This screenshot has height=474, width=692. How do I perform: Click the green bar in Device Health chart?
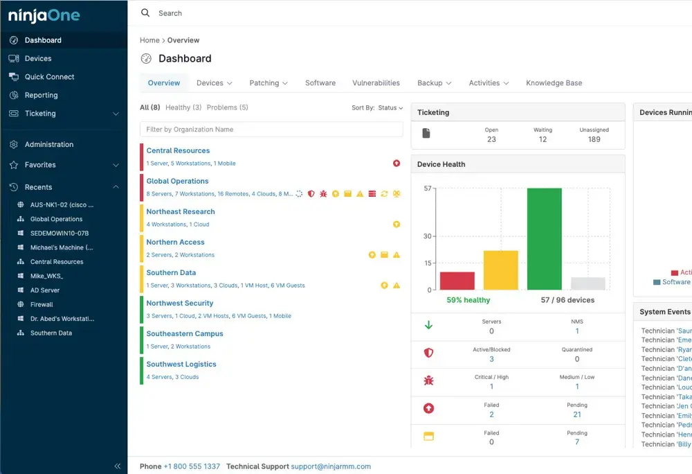click(x=544, y=239)
